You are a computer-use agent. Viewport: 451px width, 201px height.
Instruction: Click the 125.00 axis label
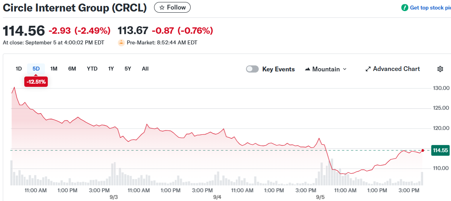coord(441,108)
